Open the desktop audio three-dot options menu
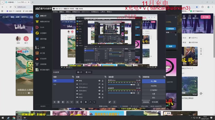Image resolution: width=215 pixels, height=120 pixels. [x=138, y=93]
